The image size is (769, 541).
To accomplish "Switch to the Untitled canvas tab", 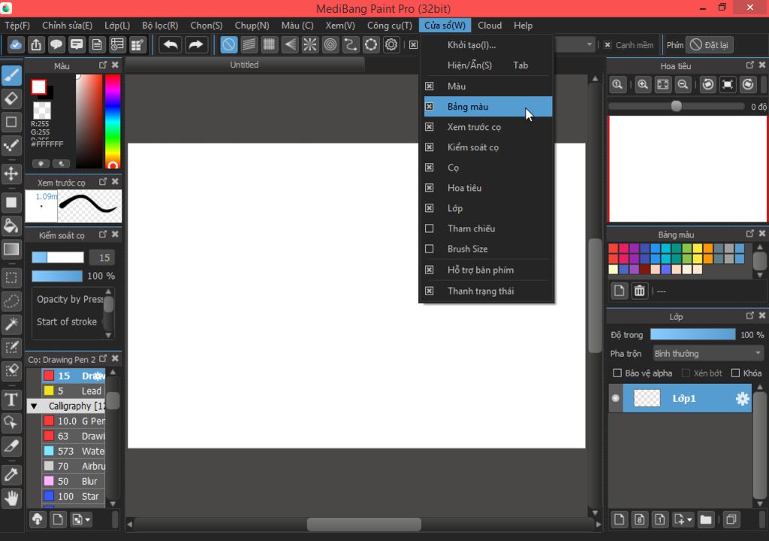I will coord(244,65).
